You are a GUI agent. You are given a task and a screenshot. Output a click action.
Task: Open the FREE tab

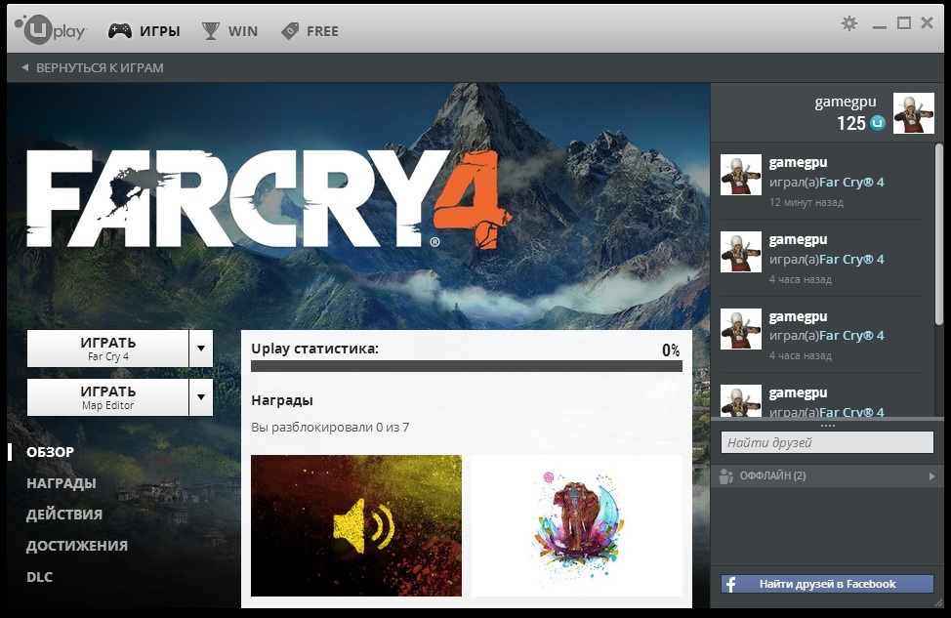(310, 31)
